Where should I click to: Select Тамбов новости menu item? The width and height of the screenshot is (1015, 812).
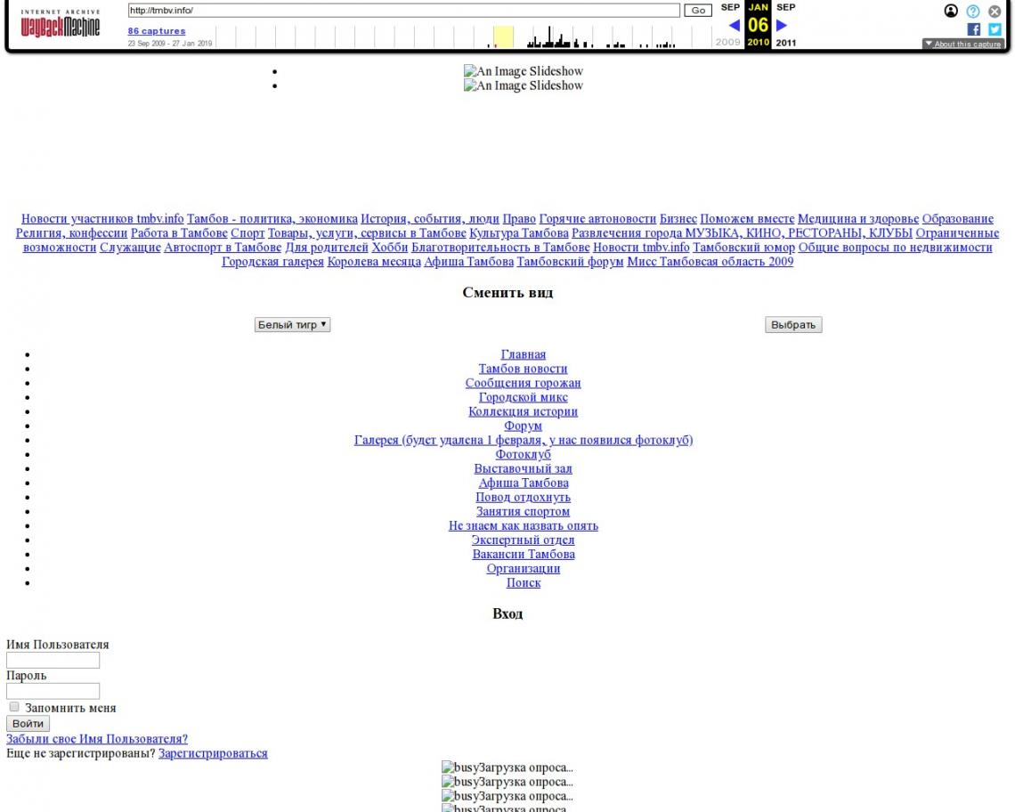523,369
